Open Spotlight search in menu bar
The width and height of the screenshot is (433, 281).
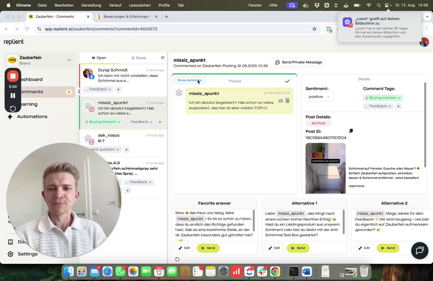pyautogui.click(x=379, y=5)
